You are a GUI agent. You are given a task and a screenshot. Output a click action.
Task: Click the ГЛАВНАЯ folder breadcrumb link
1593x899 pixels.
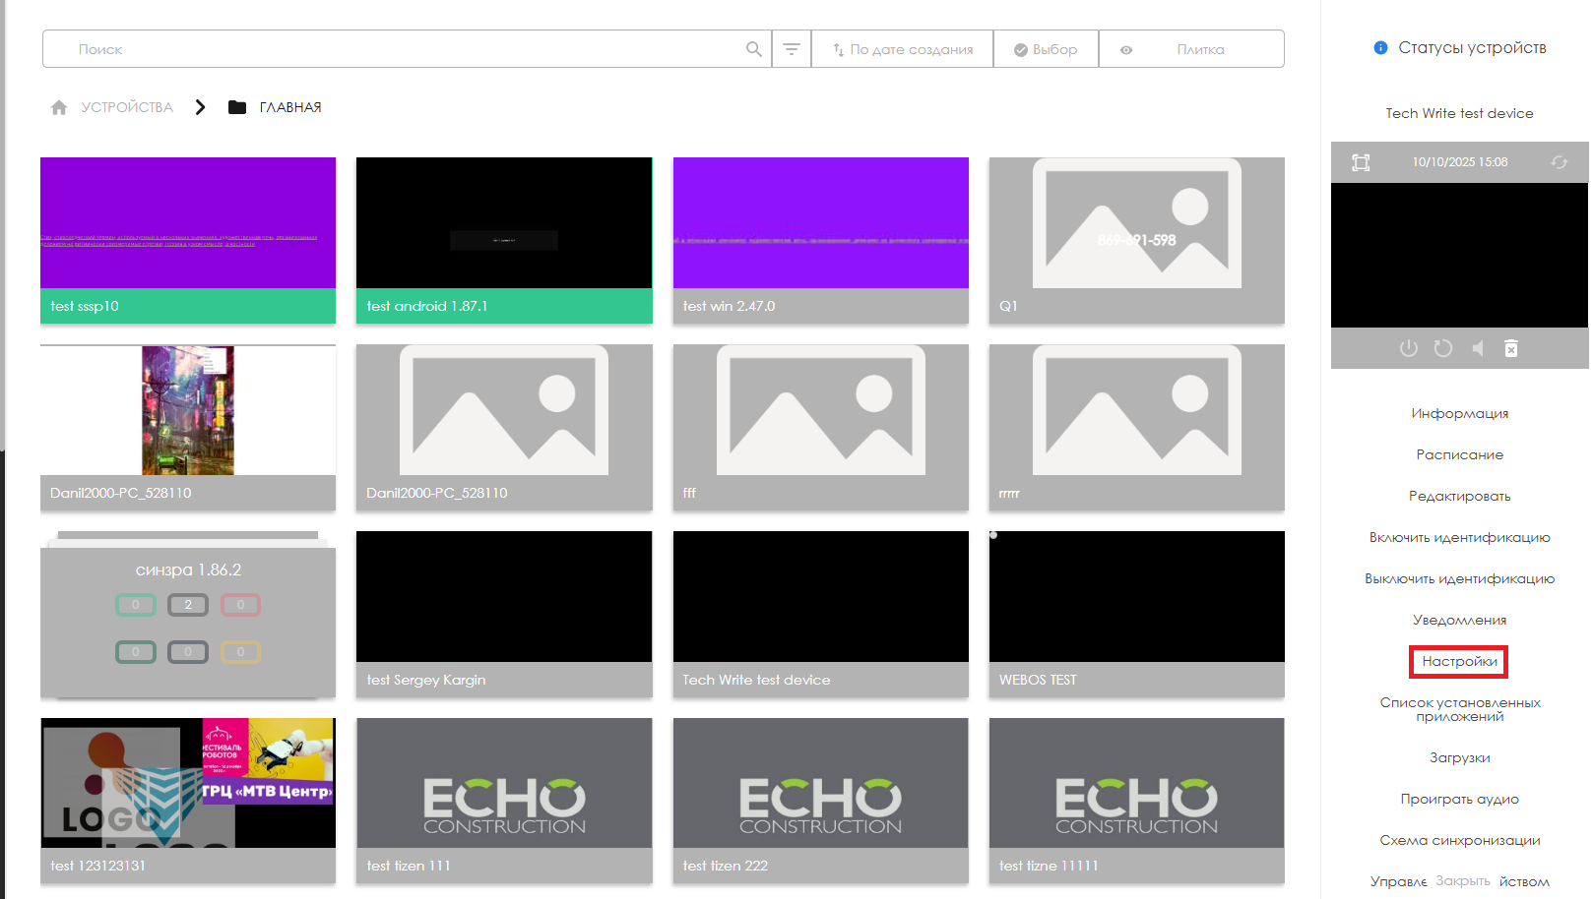289,107
